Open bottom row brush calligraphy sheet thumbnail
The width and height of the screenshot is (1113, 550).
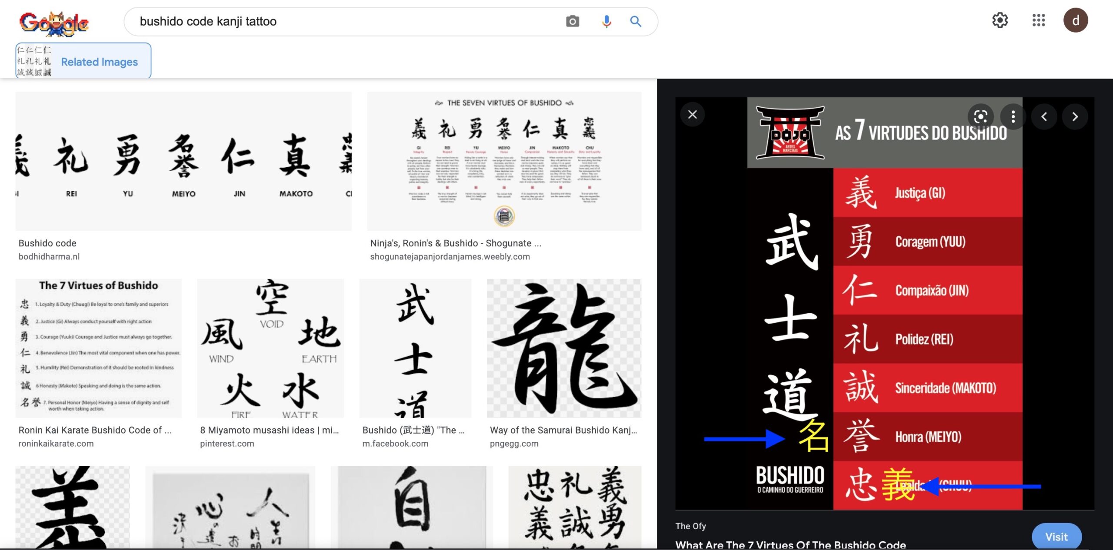point(230,507)
